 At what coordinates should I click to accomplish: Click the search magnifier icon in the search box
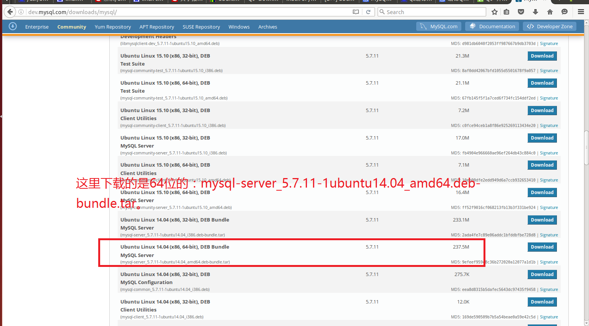(x=382, y=12)
